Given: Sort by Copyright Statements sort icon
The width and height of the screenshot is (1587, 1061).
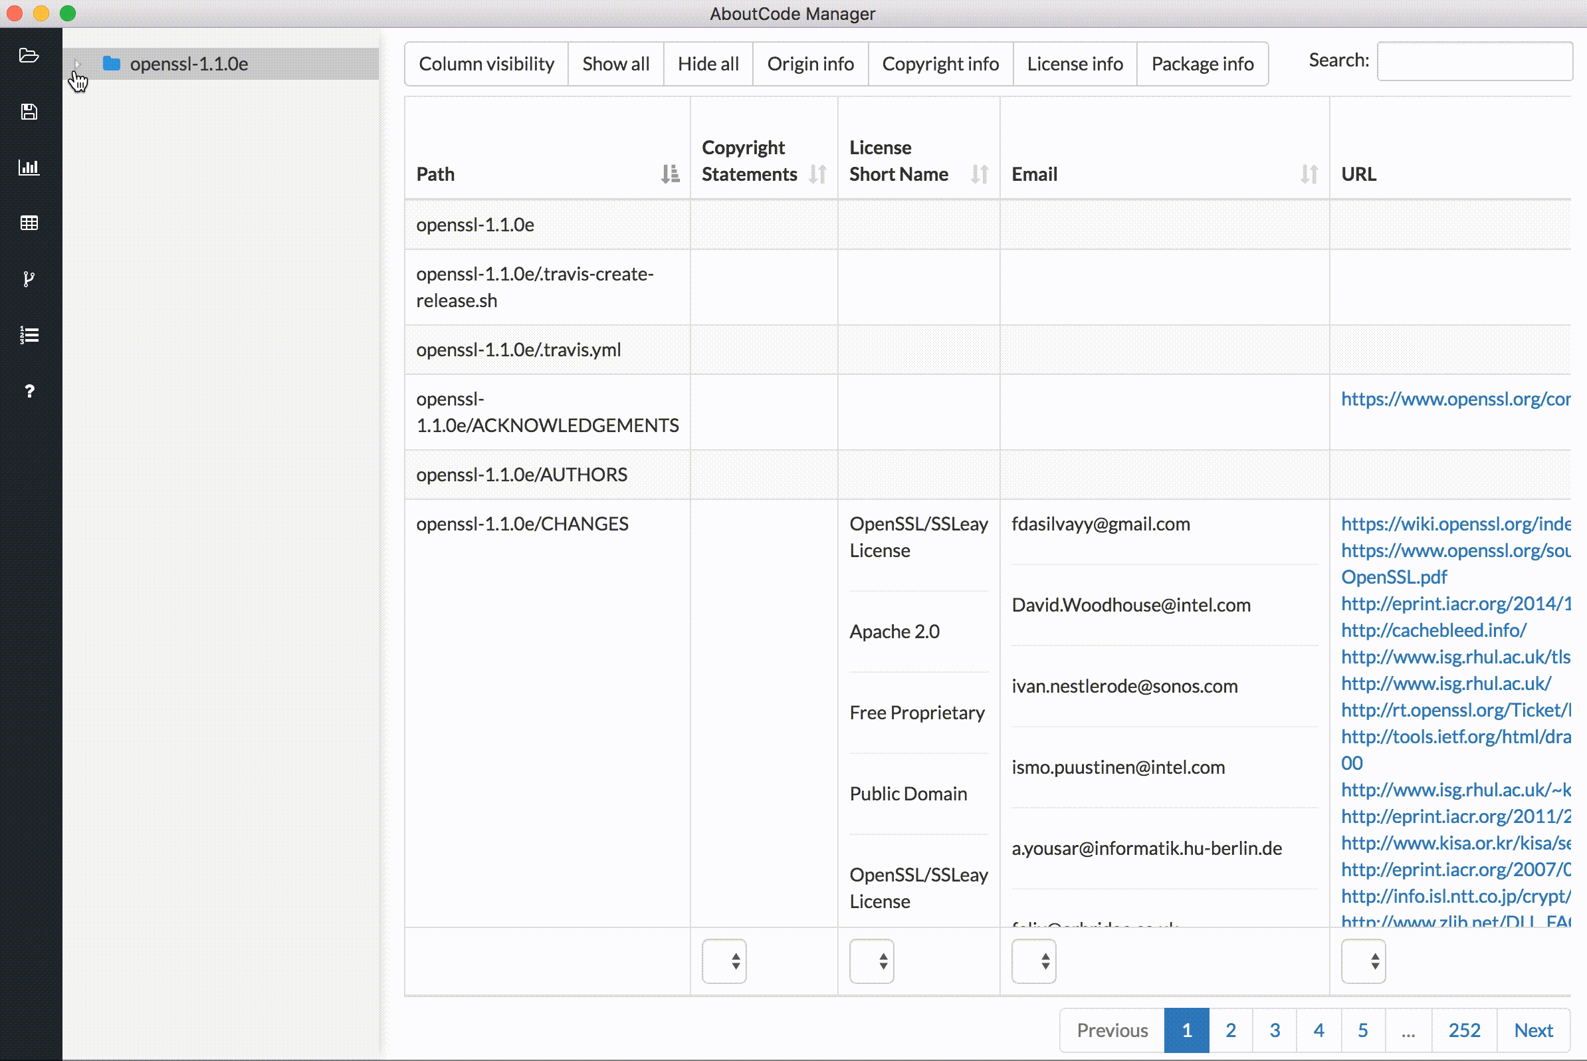Looking at the screenshot, I should pyautogui.click(x=817, y=174).
